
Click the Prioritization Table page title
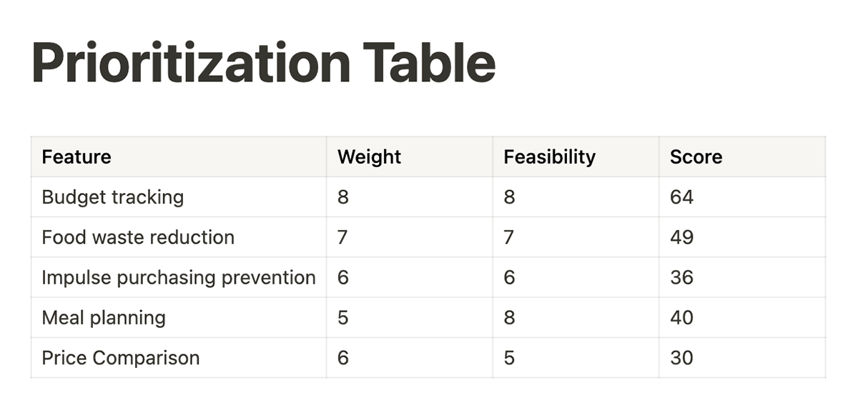(263, 63)
